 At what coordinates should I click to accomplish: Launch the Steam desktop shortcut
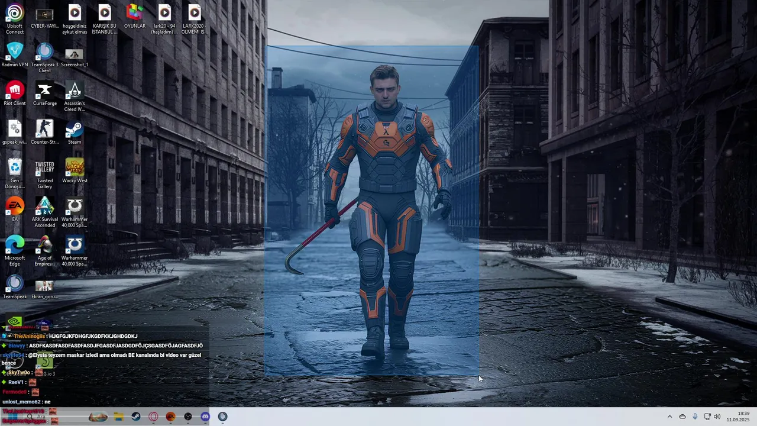[x=75, y=133]
